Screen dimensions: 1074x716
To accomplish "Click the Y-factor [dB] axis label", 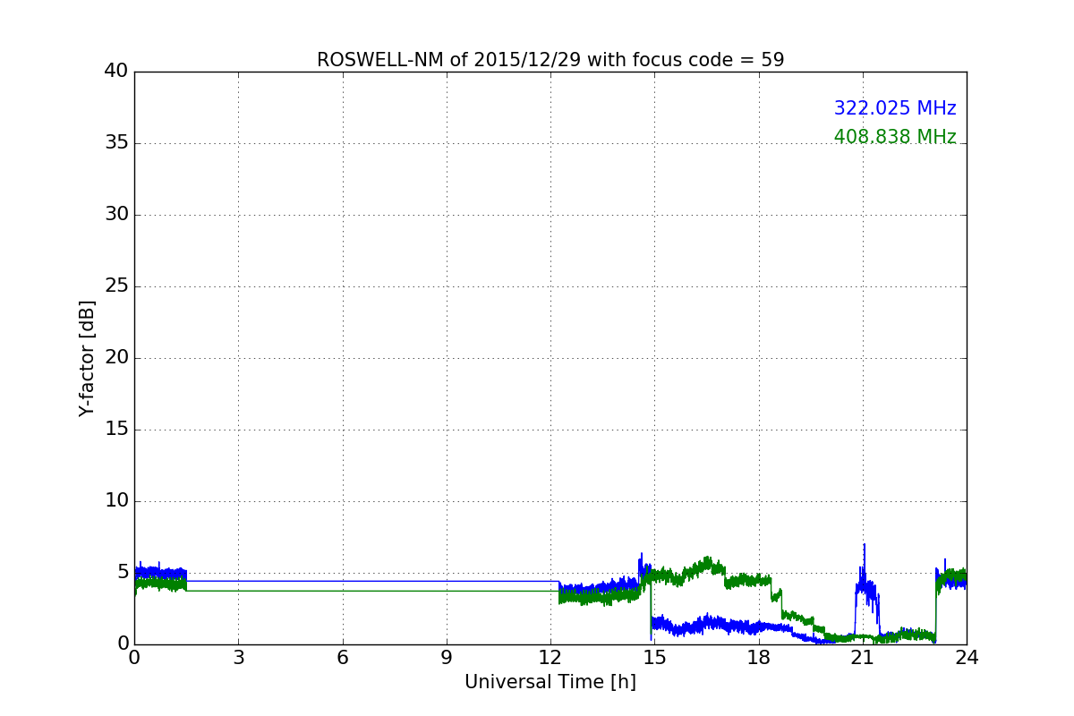I will tap(86, 358).
